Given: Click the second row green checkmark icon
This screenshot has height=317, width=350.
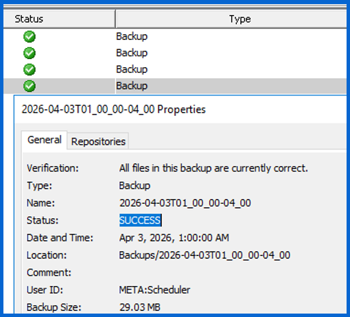Looking at the screenshot, I should coord(30,53).
